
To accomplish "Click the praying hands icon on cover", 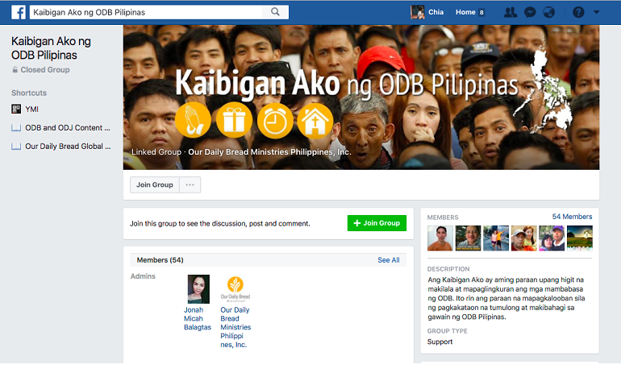I will click(x=193, y=120).
